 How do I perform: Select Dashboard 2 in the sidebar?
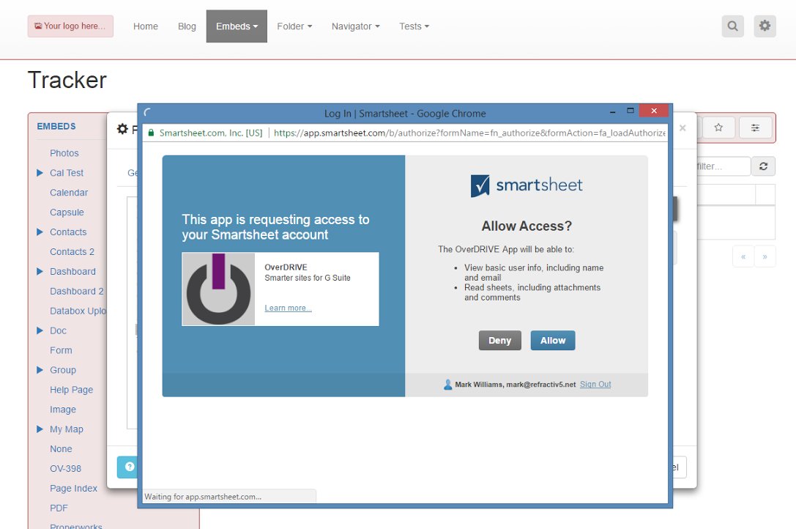pyautogui.click(x=76, y=291)
